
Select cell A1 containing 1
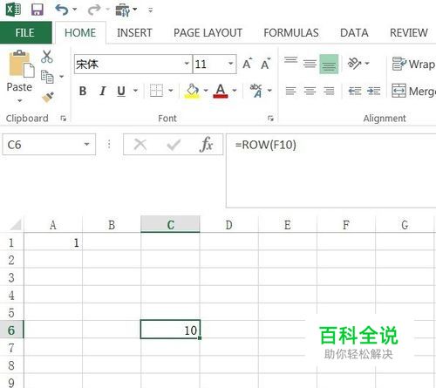53,242
